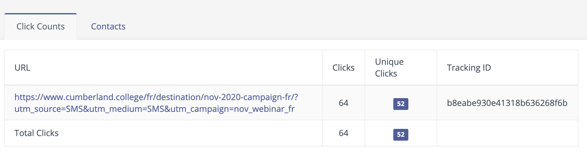
Task: Click the word Unique in the column header
Action: 389,62
